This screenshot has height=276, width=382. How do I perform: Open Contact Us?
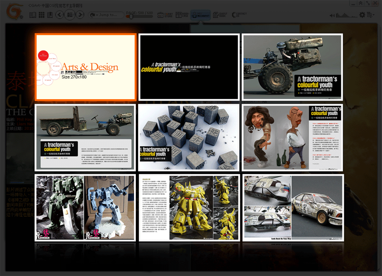click(239, 15)
